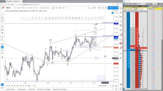The width and height of the screenshot is (163, 91).
Task: Toggle stay in drawing mode icon
Action: (x=2, y=47)
